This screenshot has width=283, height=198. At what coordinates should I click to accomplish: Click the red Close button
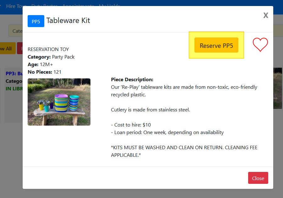click(x=258, y=178)
